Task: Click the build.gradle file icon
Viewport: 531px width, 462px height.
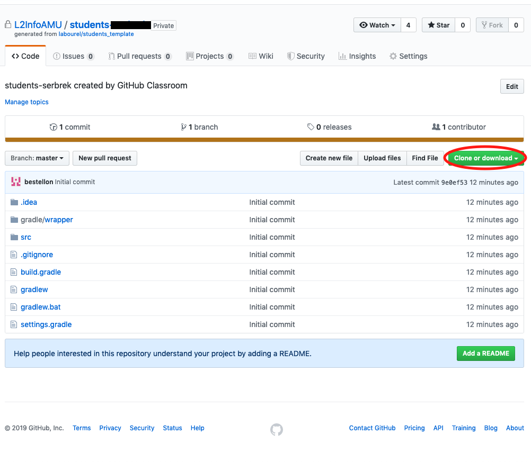Action: pyautogui.click(x=14, y=272)
